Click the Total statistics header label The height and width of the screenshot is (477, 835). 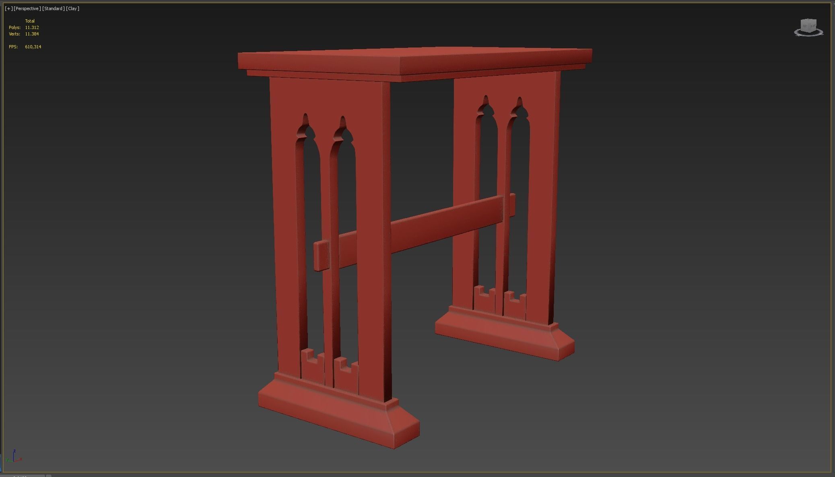[30, 21]
